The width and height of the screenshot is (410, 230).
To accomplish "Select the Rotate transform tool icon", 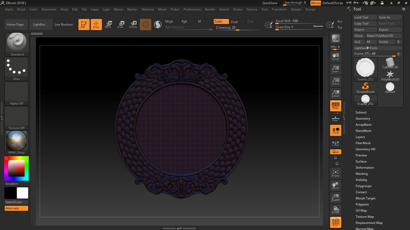I will [133, 25].
